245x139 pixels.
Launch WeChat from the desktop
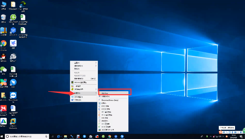coord(4,69)
